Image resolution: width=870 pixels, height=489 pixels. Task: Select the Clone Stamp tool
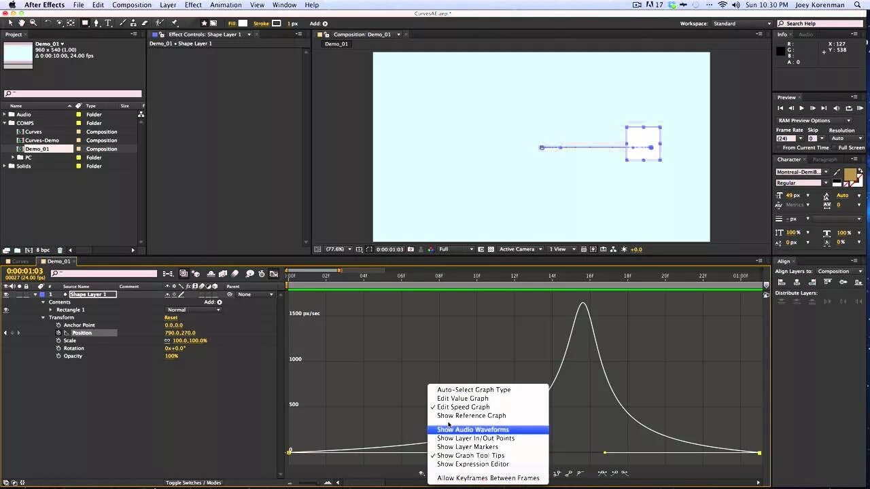(133, 23)
